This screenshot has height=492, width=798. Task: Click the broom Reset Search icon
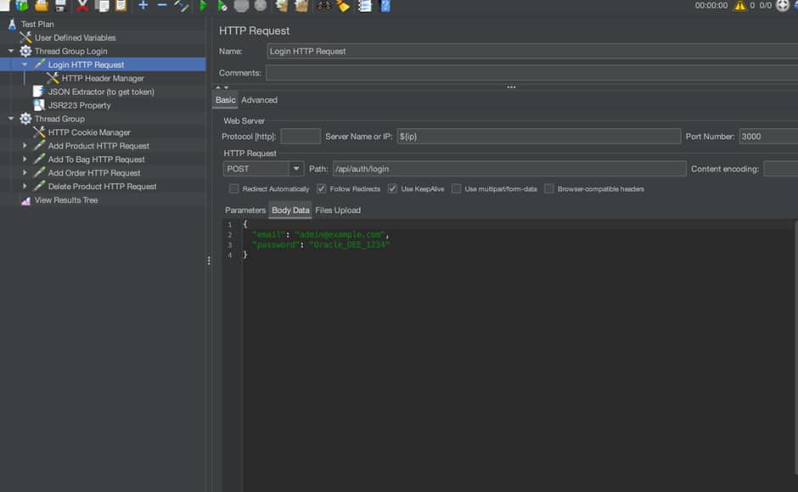pyautogui.click(x=343, y=6)
